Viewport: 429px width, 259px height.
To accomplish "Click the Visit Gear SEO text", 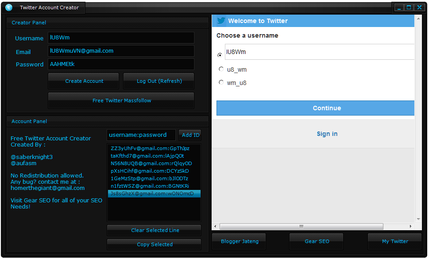I will [x=56, y=204].
